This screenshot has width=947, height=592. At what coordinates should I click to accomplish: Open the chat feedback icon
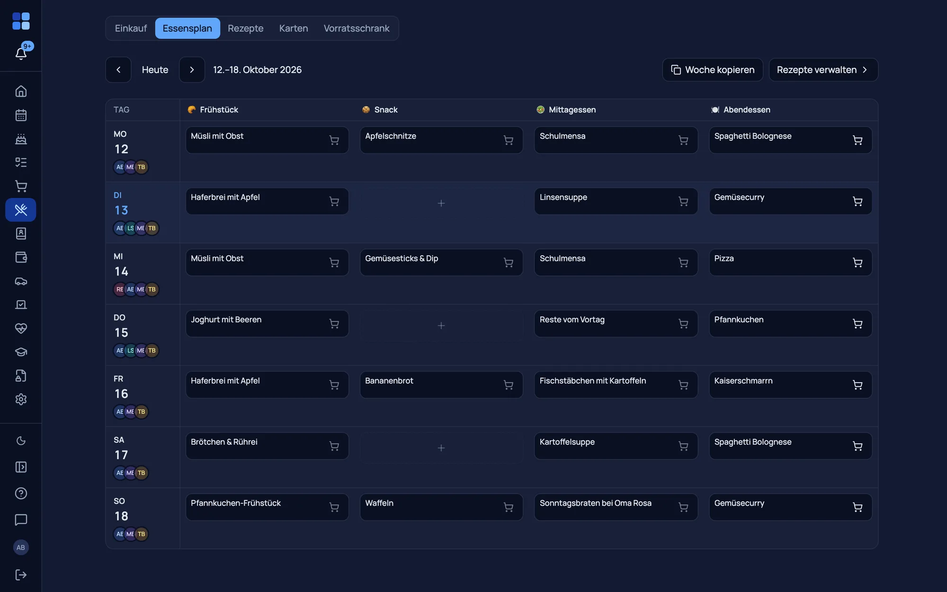pyautogui.click(x=21, y=520)
